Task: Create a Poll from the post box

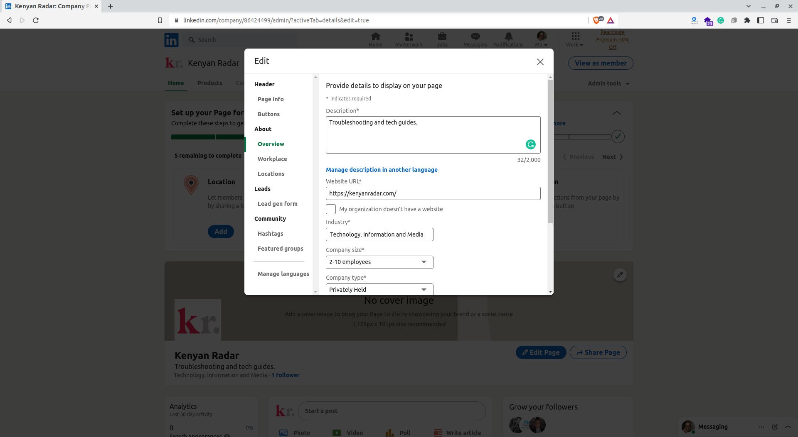Action: (398, 432)
